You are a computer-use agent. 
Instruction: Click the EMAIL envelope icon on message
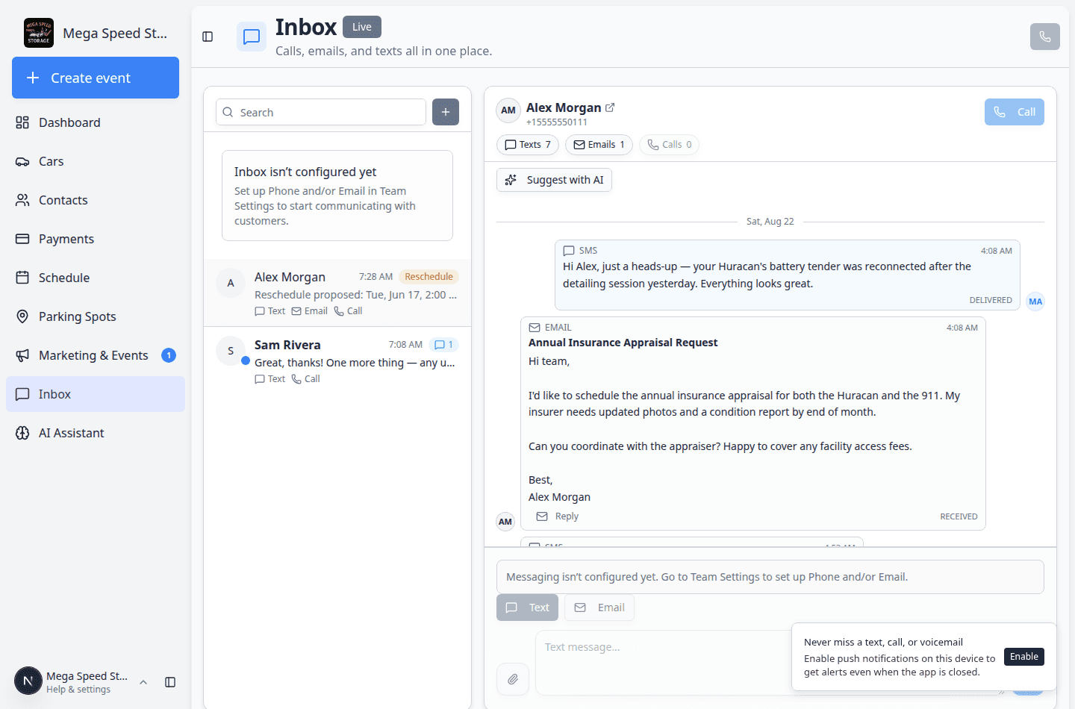[x=535, y=328]
